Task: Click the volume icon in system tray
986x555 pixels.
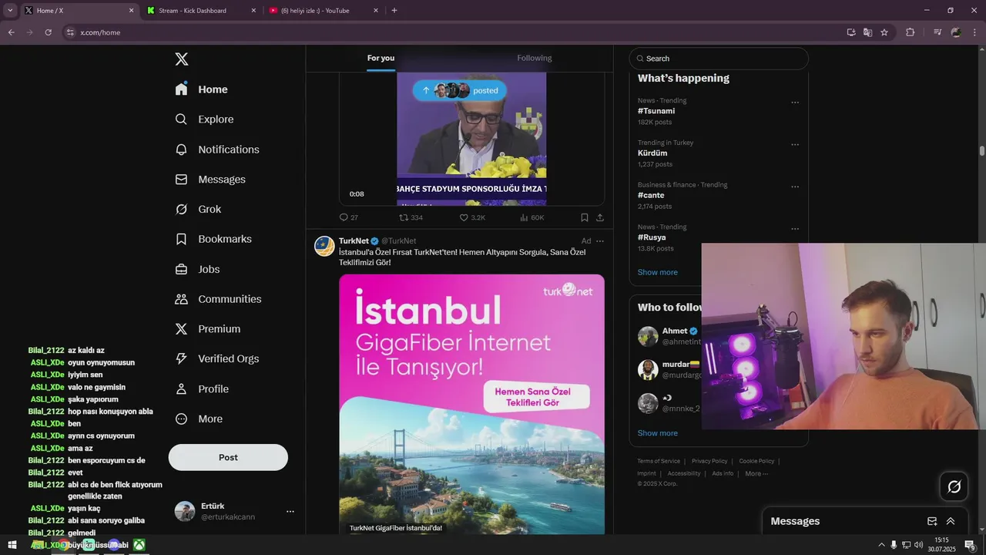Action: (x=918, y=545)
